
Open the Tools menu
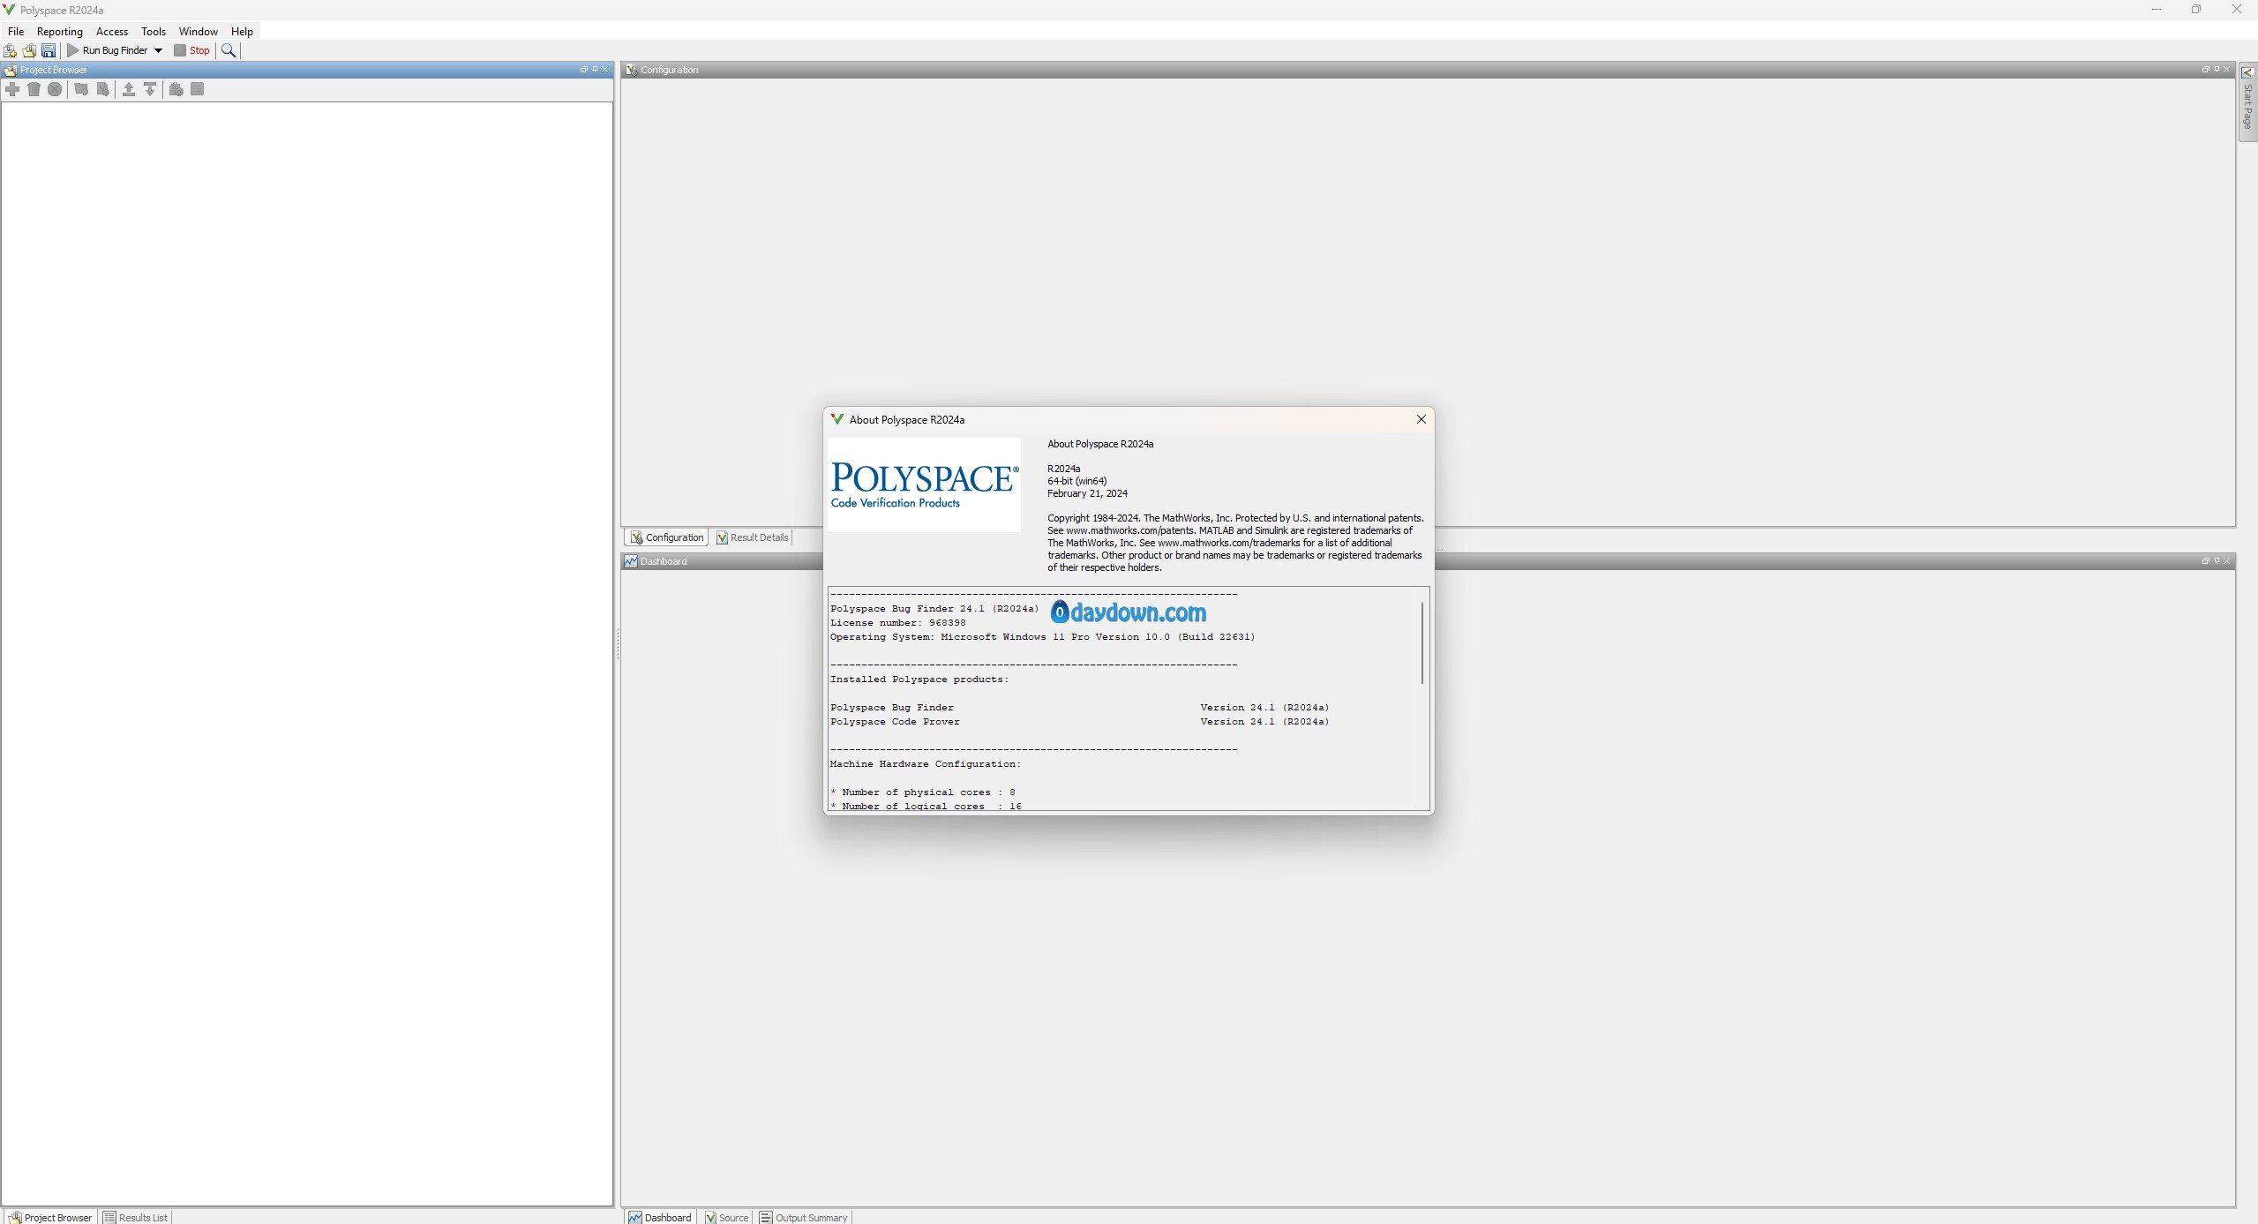[154, 31]
